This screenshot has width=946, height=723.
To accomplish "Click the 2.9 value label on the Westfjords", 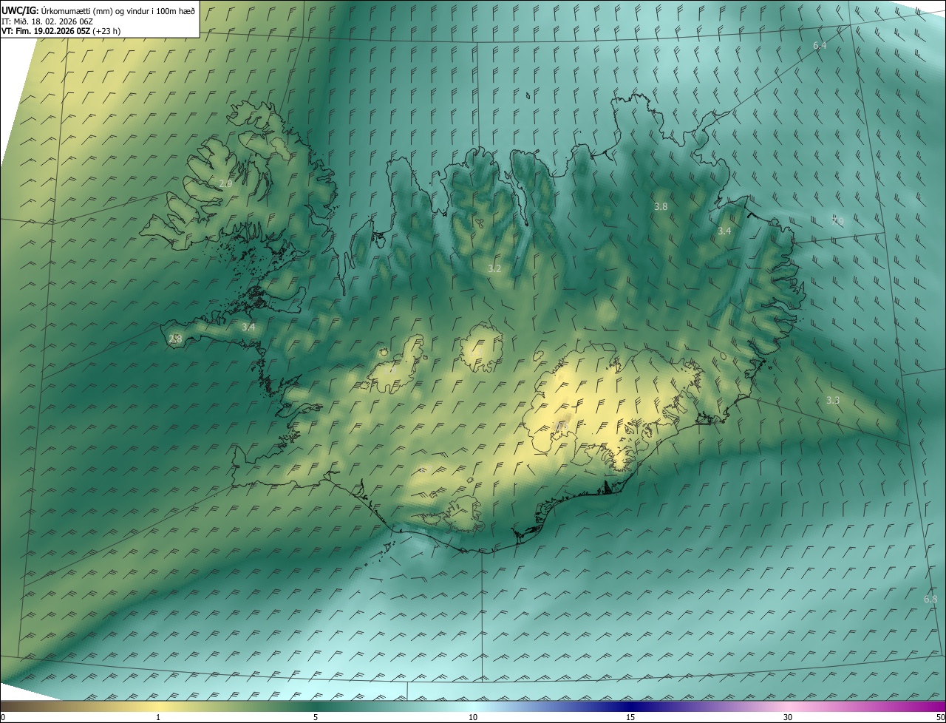I will pyautogui.click(x=226, y=183).
